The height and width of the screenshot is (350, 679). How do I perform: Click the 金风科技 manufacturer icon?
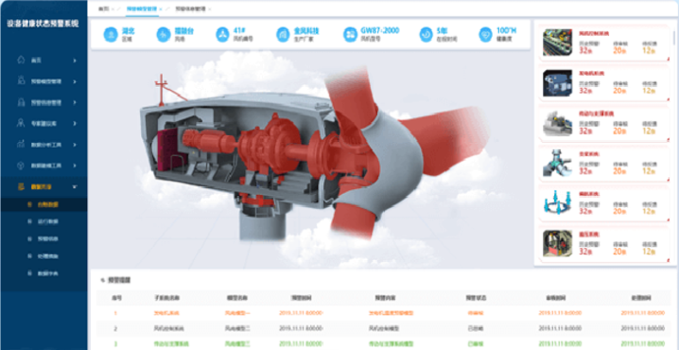283,34
